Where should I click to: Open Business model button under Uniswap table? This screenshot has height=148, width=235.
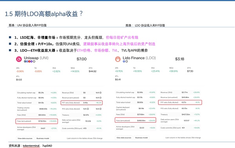(43, 138)
